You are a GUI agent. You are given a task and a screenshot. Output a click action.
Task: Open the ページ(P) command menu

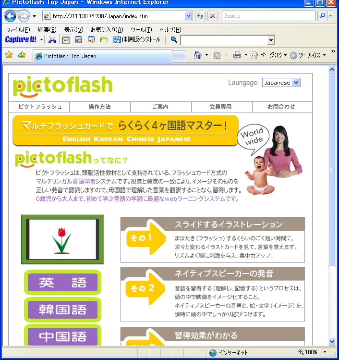268,55
